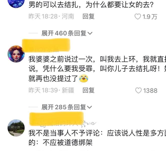Viewport: 166px width, 151px height.
Task: Tap the crying-laughing emoji in the comment
Action: pos(84,78)
